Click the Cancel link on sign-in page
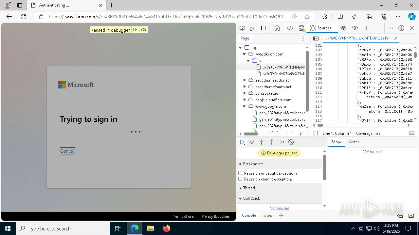Image resolution: width=419 pixels, height=235 pixels. (67, 151)
